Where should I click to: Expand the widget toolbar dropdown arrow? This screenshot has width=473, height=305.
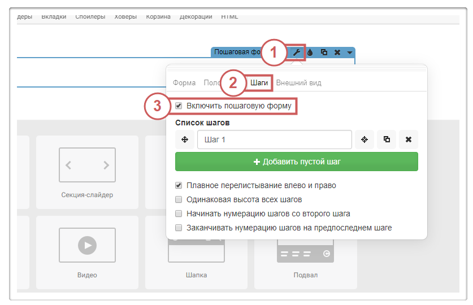point(350,53)
